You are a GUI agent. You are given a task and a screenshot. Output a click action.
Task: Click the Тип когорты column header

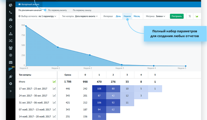(x=25, y=75)
